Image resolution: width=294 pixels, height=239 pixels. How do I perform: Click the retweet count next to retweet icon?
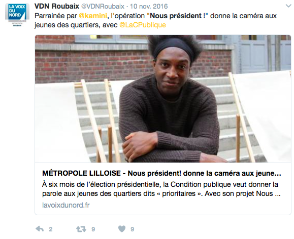93,229
